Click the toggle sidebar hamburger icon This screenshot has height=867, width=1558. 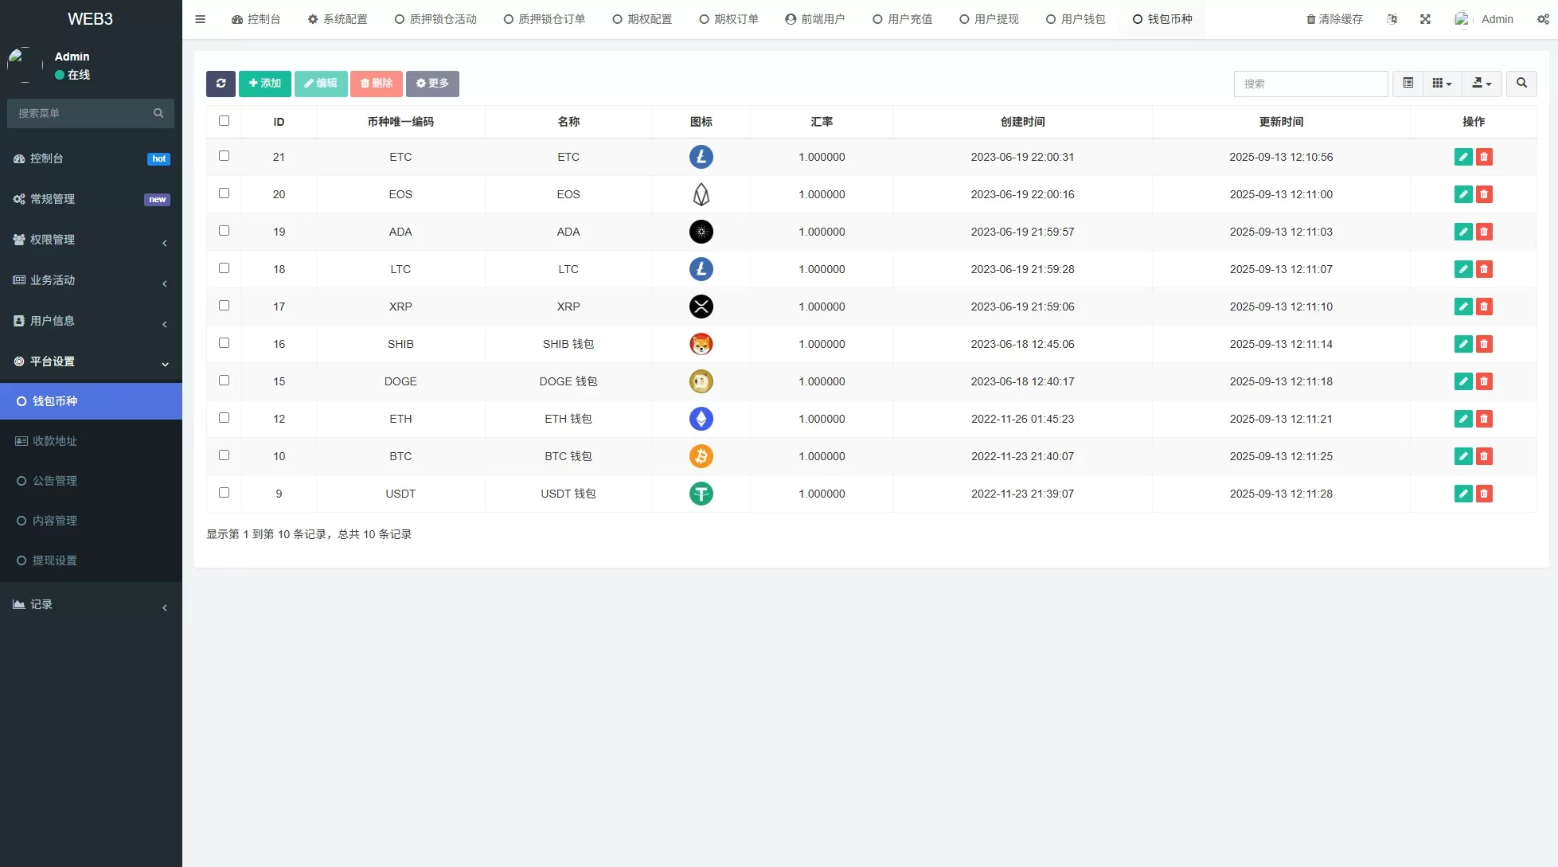click(x=200, y=18)
